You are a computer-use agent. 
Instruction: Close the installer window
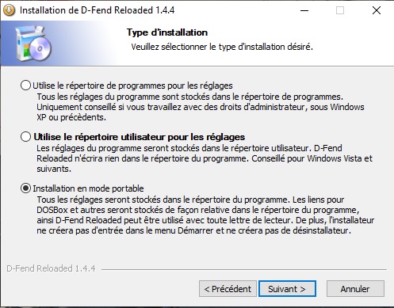377,10
